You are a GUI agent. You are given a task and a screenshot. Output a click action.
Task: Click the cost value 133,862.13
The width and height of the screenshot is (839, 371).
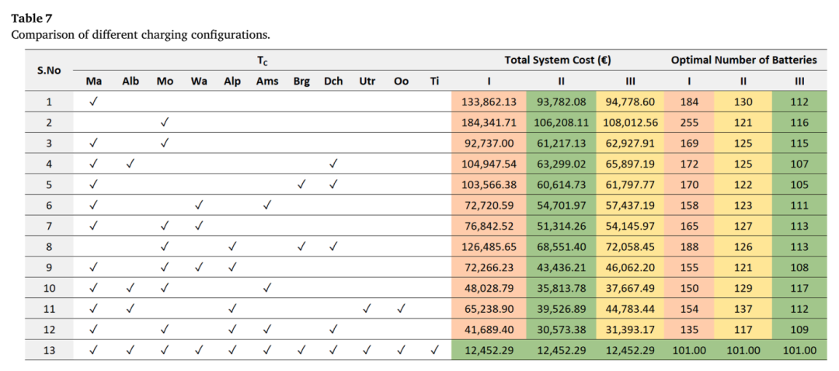tap(489, 102)
